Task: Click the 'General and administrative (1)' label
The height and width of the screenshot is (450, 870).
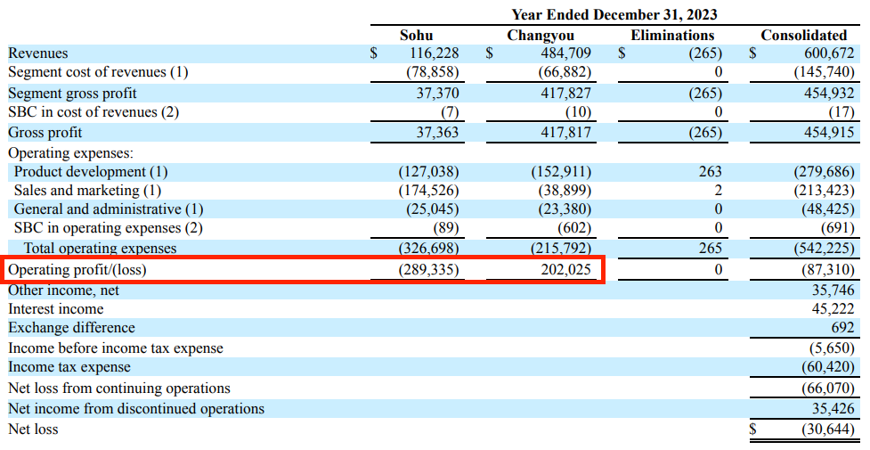Action: point(109,209)
